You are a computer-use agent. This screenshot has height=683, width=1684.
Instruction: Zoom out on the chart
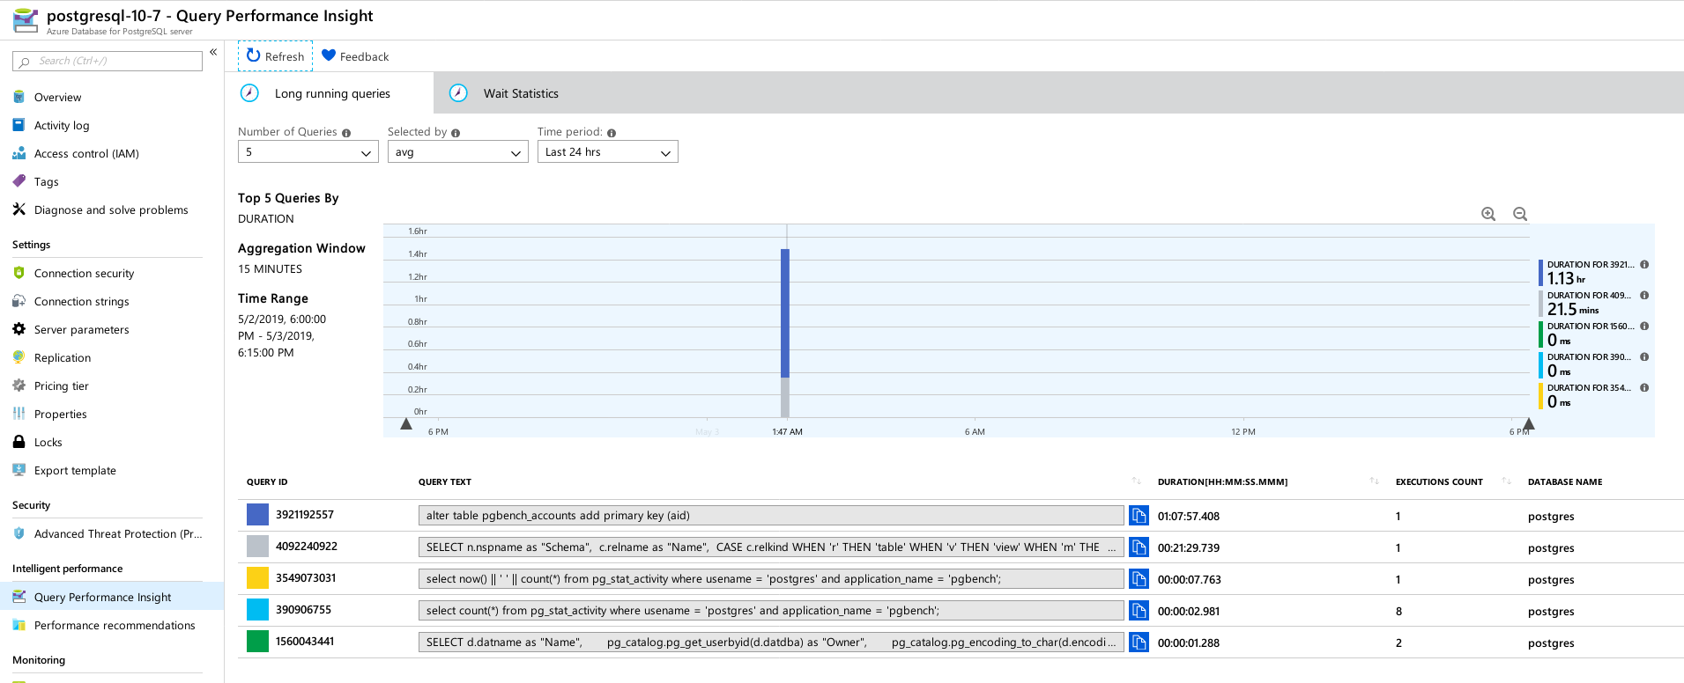[1520, 214]
